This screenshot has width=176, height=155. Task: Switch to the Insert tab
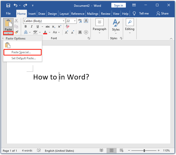click(x=32, y=14)
